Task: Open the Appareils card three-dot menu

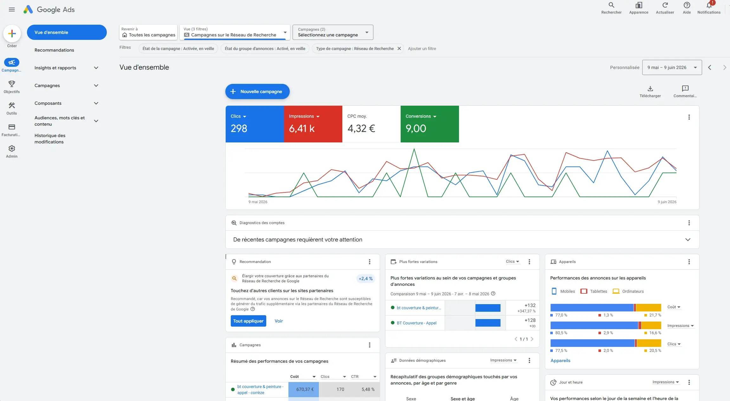Action: [x=689, y=262]
